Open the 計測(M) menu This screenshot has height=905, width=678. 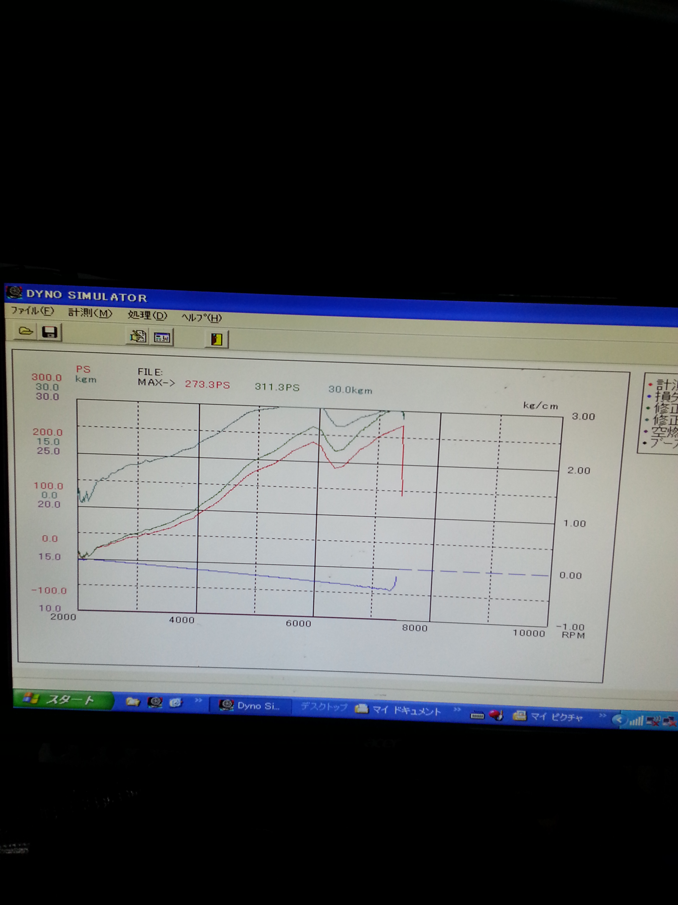(90, 313)
